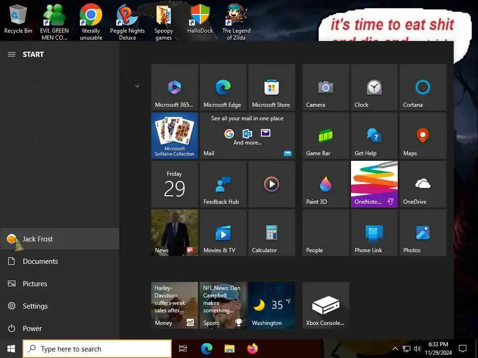This screenshot has height=358, width=478.
Task: Collapse the Start hamburger menu
Action: pyautogui.click(x=12, y=55)
